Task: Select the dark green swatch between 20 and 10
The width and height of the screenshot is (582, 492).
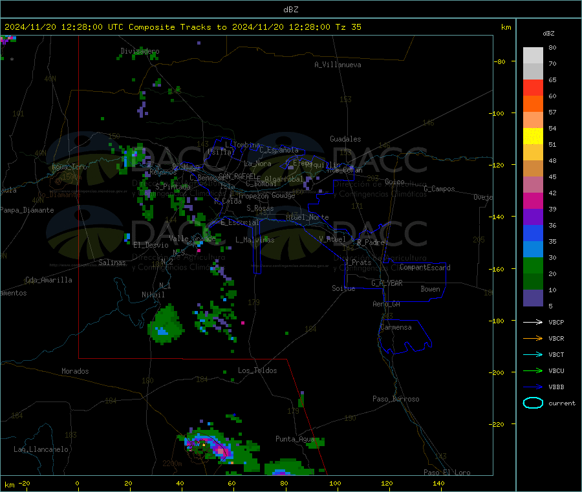Action: (x=533, y=282)
